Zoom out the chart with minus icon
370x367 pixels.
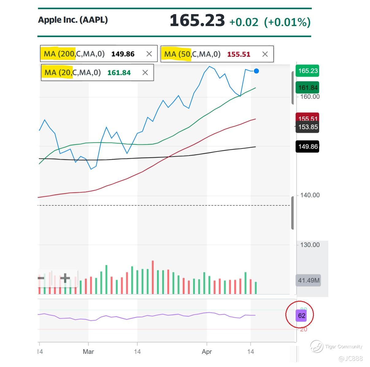41,278
